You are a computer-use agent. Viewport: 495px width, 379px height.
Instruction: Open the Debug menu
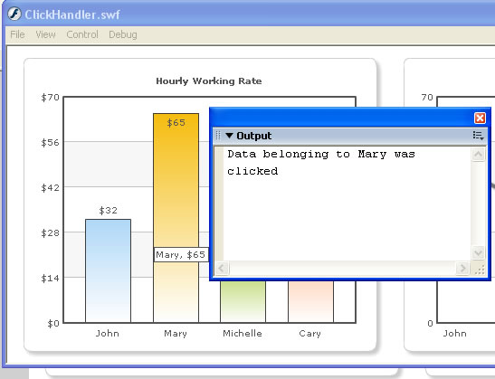(x=123, y=34)
